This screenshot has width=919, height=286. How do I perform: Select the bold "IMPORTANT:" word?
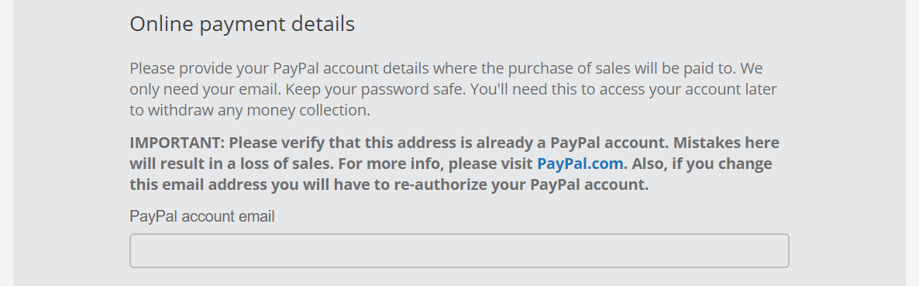177,143
